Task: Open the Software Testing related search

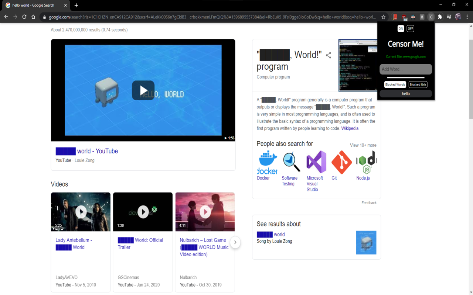Action: [291, 168]
